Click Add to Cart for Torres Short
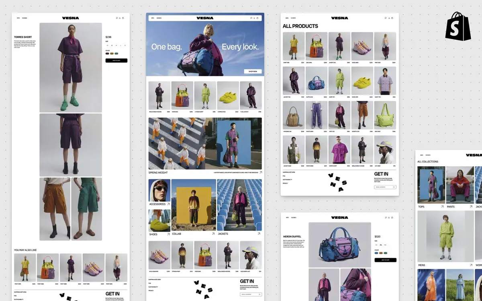Viewport: 482px width, 301px height. click(x=116, y=60)
